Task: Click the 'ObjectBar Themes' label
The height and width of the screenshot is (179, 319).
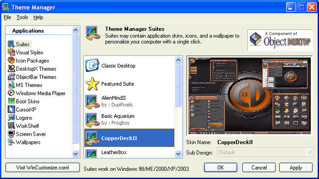Action: click(x=36, y=77)
